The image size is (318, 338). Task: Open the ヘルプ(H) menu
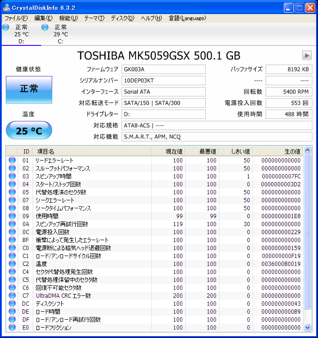152,18
